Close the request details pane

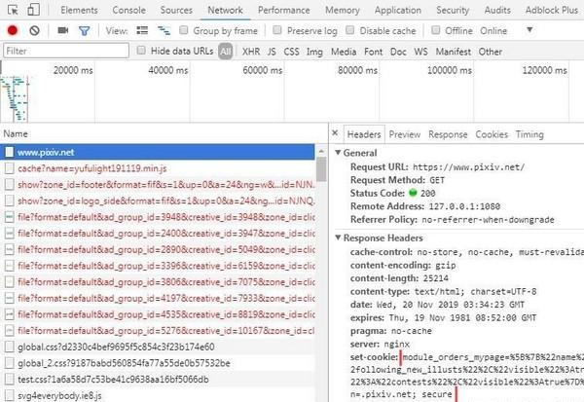(x=335, y=133)
